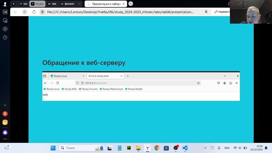The image size is (272, 153).
Task: Open the sidebar video play icon
Action: 5,29
